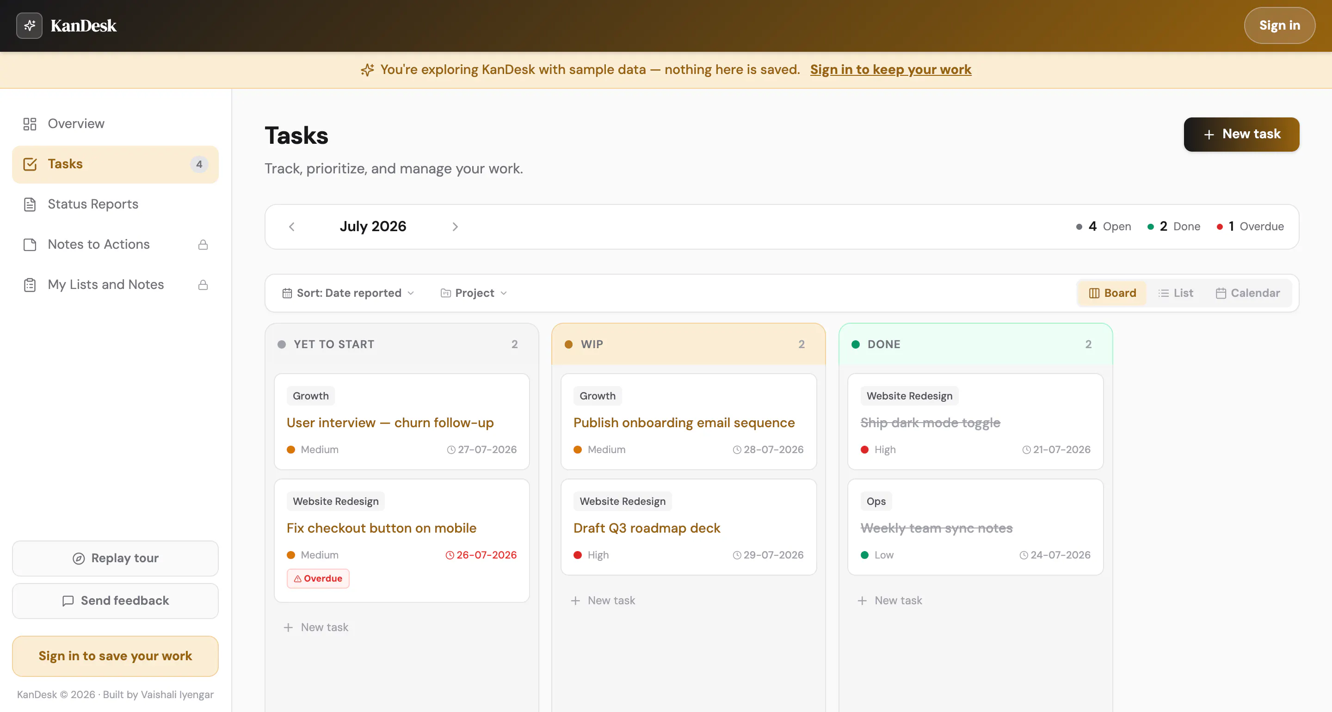Click the KanDesk brand name in the header
This screenshot has width=1332, height=712.
pos(83,25)
